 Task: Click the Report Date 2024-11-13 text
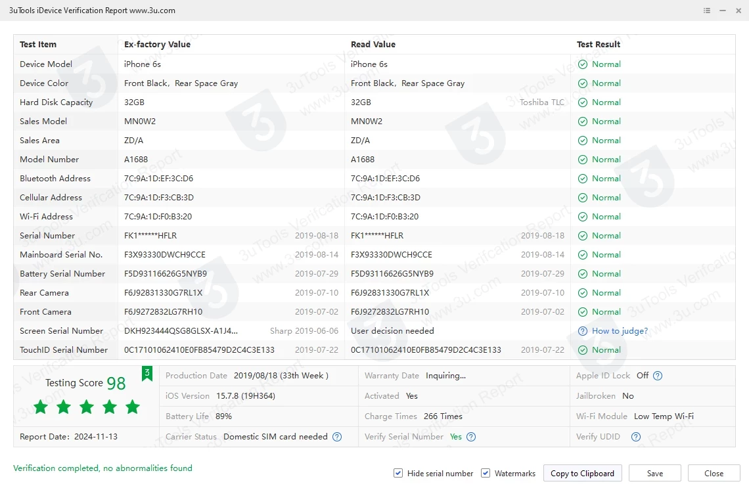point(68,437)
